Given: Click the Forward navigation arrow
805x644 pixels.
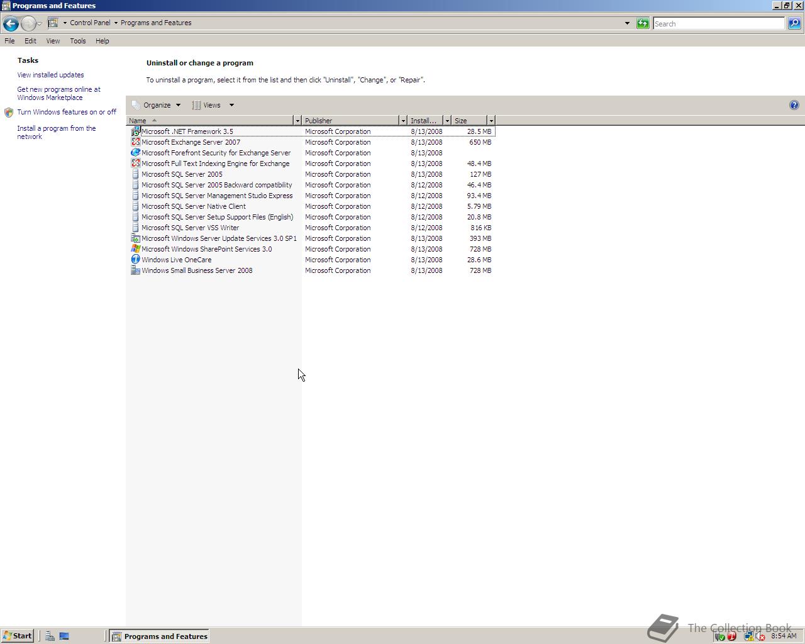Looking at the screenshot, I should click(28, 23).
